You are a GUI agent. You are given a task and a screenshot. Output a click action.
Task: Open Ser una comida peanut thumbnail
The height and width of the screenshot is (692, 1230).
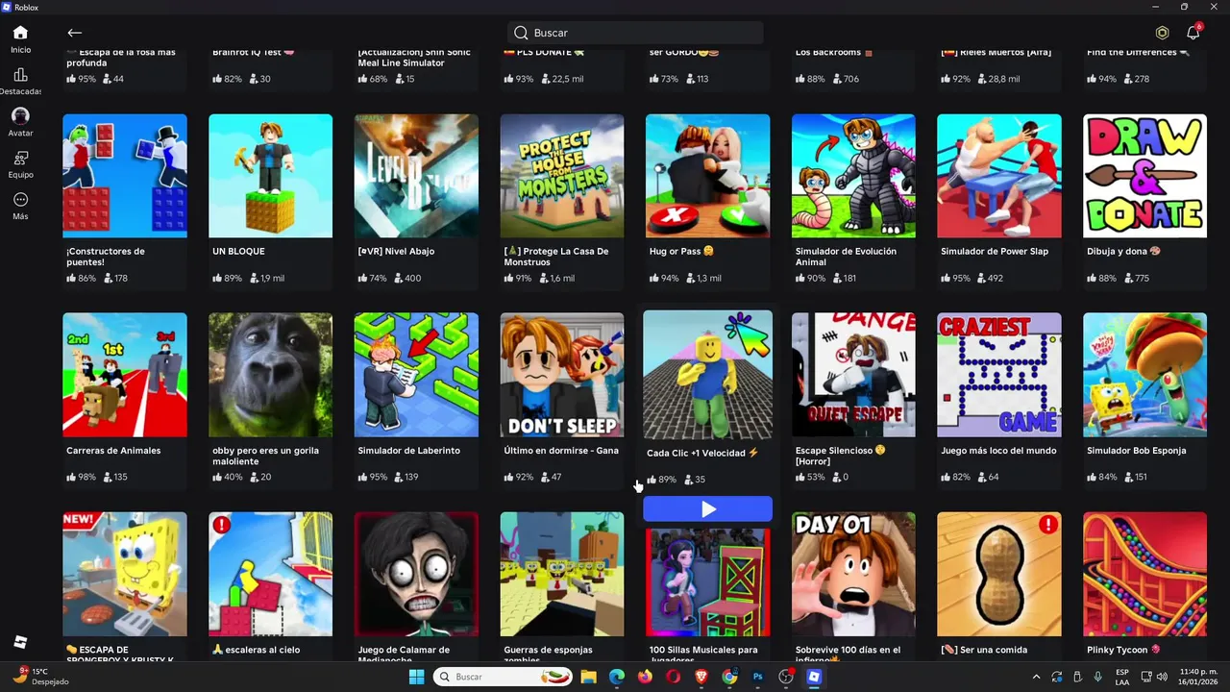pyautogui.click(x=999, y=574)
